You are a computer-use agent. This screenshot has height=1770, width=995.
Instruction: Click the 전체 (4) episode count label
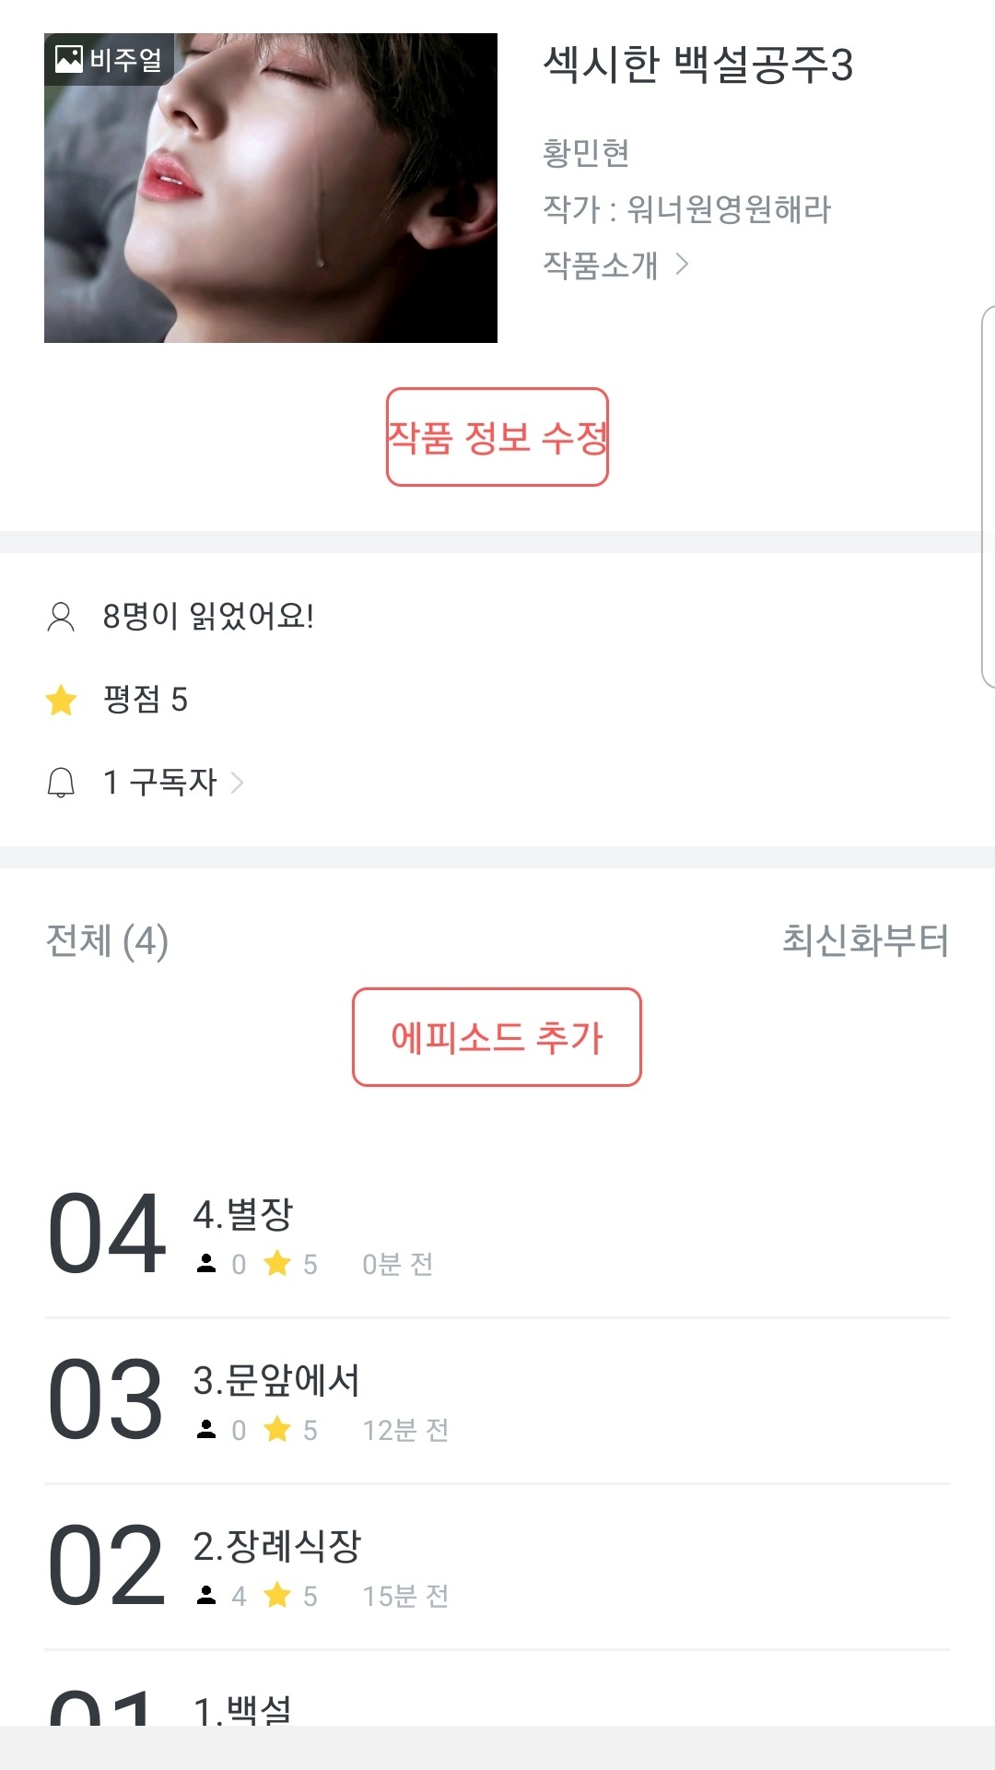point(107,940)
